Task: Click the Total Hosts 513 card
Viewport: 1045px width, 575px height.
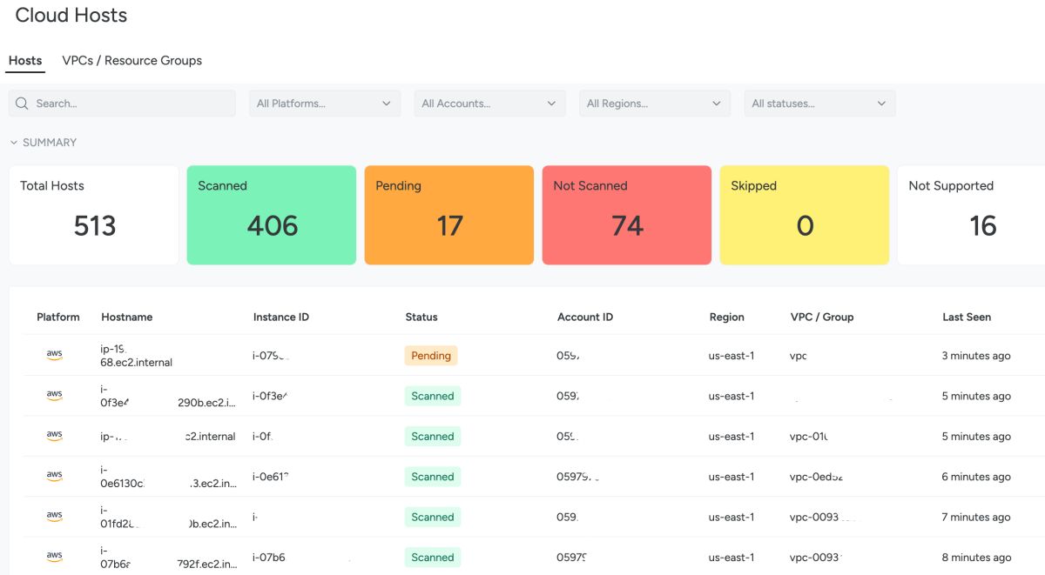Action: coord(94,215)
